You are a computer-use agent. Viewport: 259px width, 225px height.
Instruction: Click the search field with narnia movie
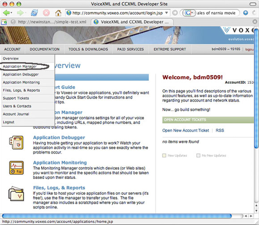click(216, 13)
